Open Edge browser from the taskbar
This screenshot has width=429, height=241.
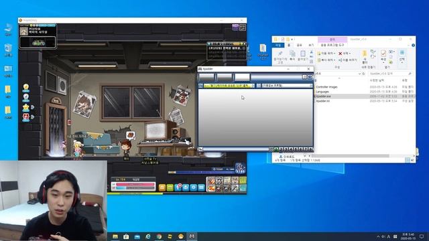click(148, 236)
